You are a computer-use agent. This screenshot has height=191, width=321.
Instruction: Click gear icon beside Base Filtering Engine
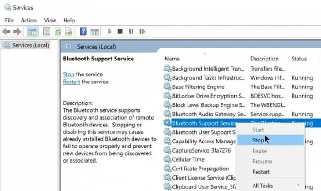point(167,87)
